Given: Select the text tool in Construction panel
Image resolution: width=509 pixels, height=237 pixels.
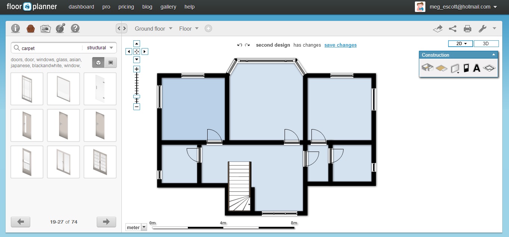Looking at the screenshot, I should point(477,68).
